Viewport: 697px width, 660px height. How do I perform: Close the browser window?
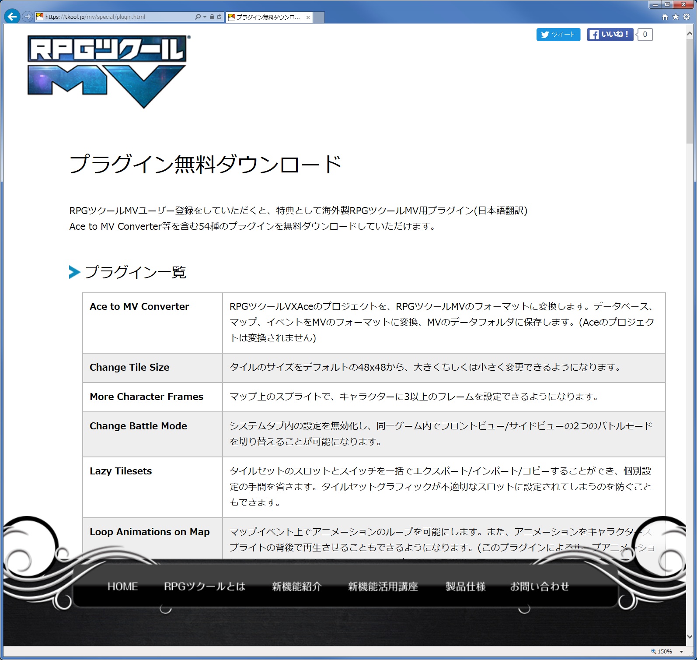click(683, 5)
